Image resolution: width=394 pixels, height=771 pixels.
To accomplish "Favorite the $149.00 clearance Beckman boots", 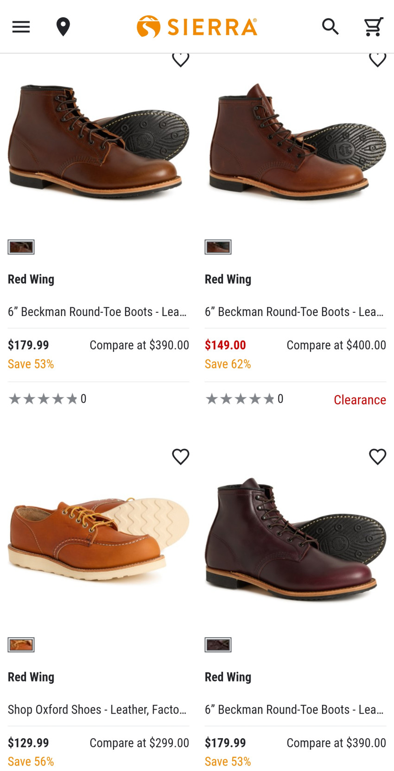I will 377,60.
